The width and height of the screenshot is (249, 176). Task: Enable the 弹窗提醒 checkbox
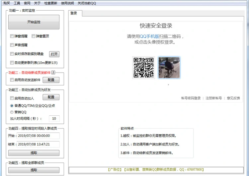(12, 36)
